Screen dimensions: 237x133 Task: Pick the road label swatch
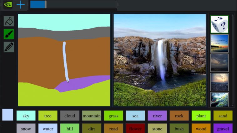(113, 128)
